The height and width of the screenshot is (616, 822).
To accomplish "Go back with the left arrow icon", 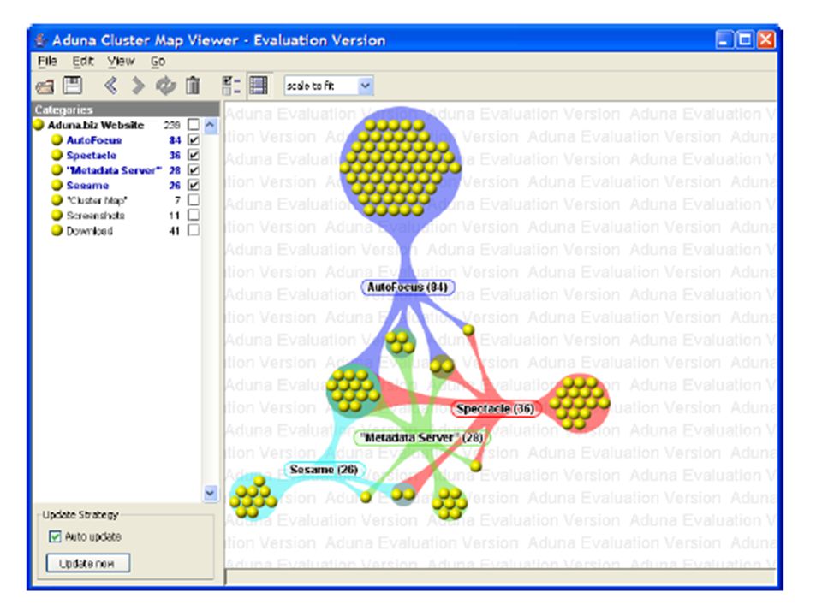I will [110, 85].
